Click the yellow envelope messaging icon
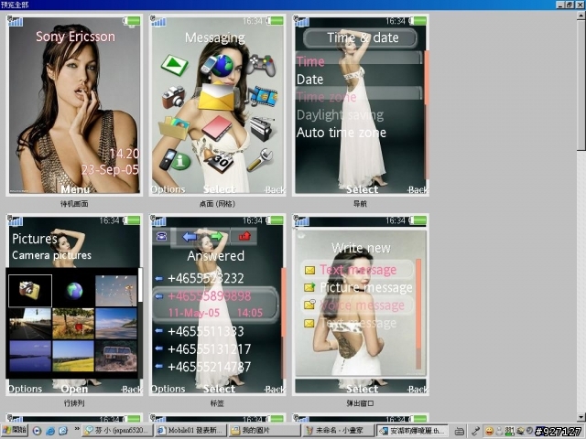Viewport: 586px width, 439px height. [217, 97]
